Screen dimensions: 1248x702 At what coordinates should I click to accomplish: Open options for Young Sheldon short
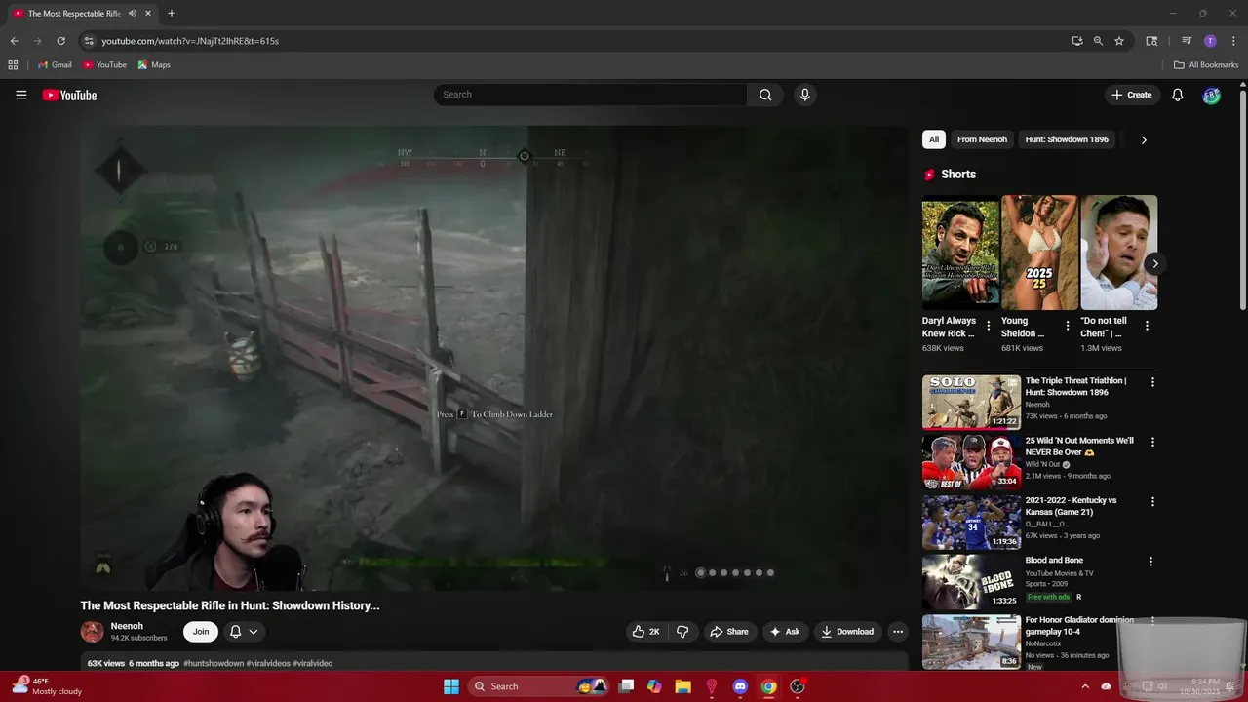pos(1068,326)
